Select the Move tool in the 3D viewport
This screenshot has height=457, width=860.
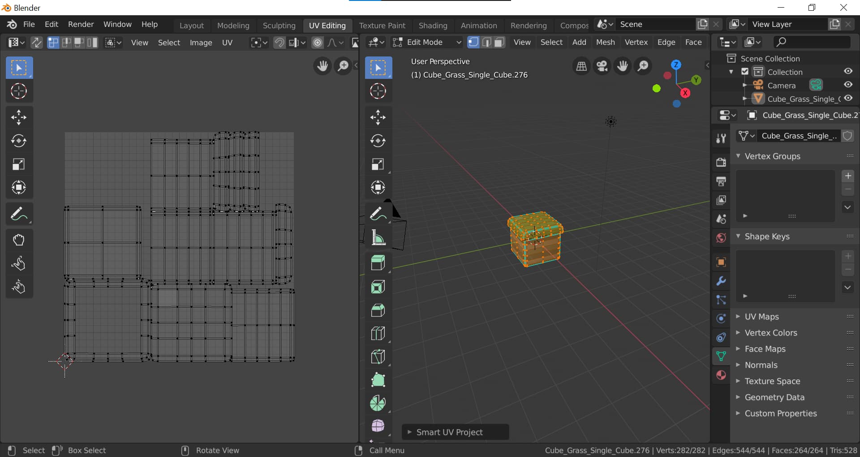tap(378, 117)
